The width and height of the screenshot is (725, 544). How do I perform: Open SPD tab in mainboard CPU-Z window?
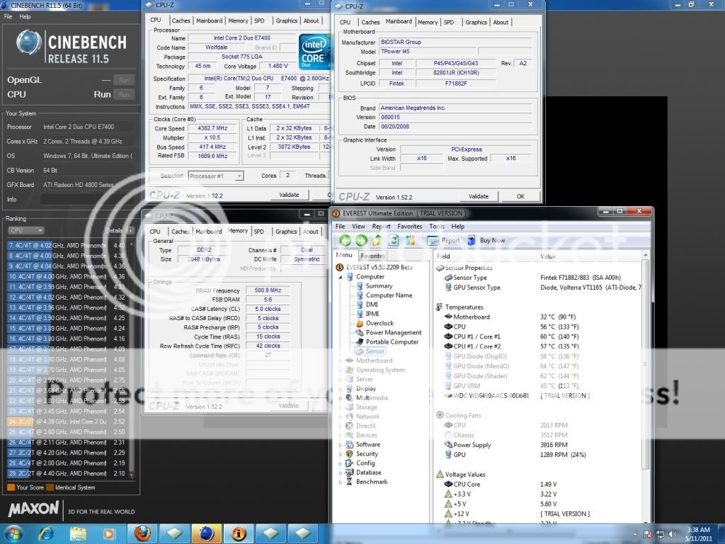tap(448, 22)
